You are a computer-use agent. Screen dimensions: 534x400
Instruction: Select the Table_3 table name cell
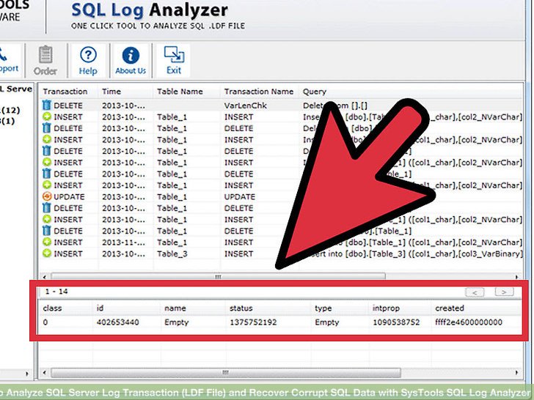coord(172,253)
